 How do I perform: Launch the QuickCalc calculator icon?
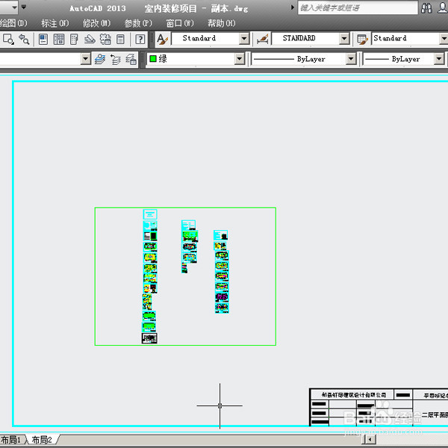point(120,39)
